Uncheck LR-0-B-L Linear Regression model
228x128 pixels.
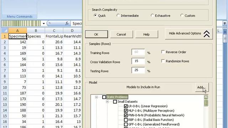click(x=126, y=106)
